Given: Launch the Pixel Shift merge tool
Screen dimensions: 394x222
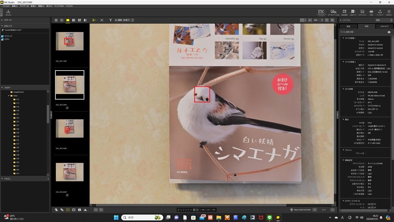Looking at the screenshot, I should (334, 12).
